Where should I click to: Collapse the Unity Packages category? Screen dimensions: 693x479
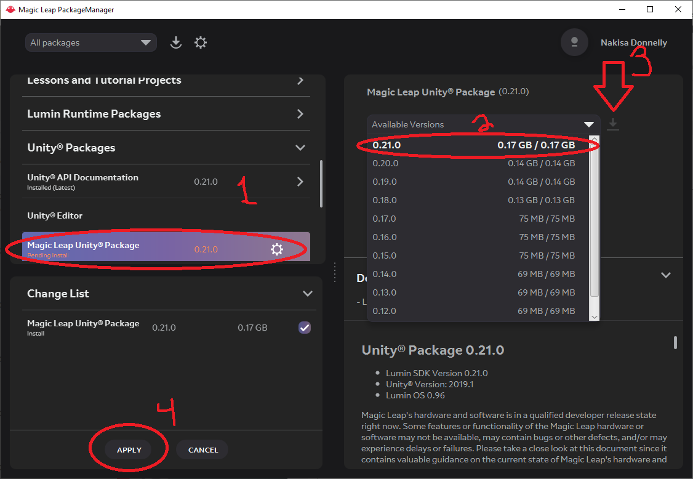(166, 148)
